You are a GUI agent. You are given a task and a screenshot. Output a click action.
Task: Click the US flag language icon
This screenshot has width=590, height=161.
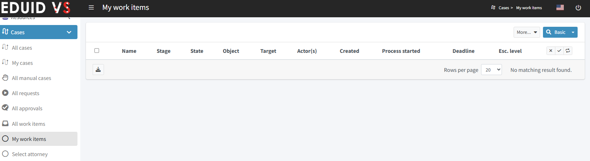pos(560,7)
